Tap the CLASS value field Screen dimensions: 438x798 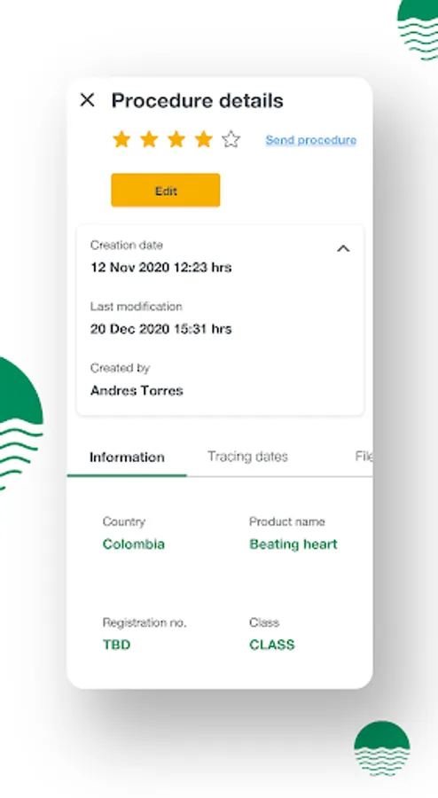[x=272, y=645]
